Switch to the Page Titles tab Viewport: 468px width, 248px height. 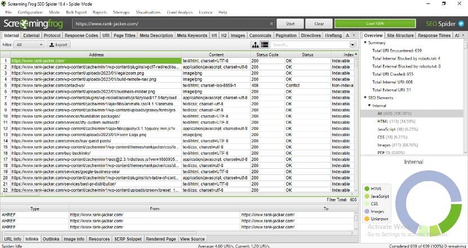[124, 35]
